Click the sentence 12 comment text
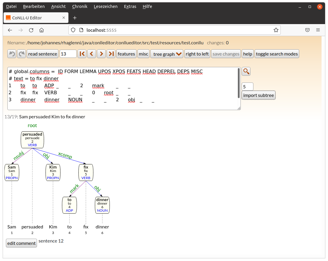The width and height of the screenshot is (328, 261). point(51,241)
